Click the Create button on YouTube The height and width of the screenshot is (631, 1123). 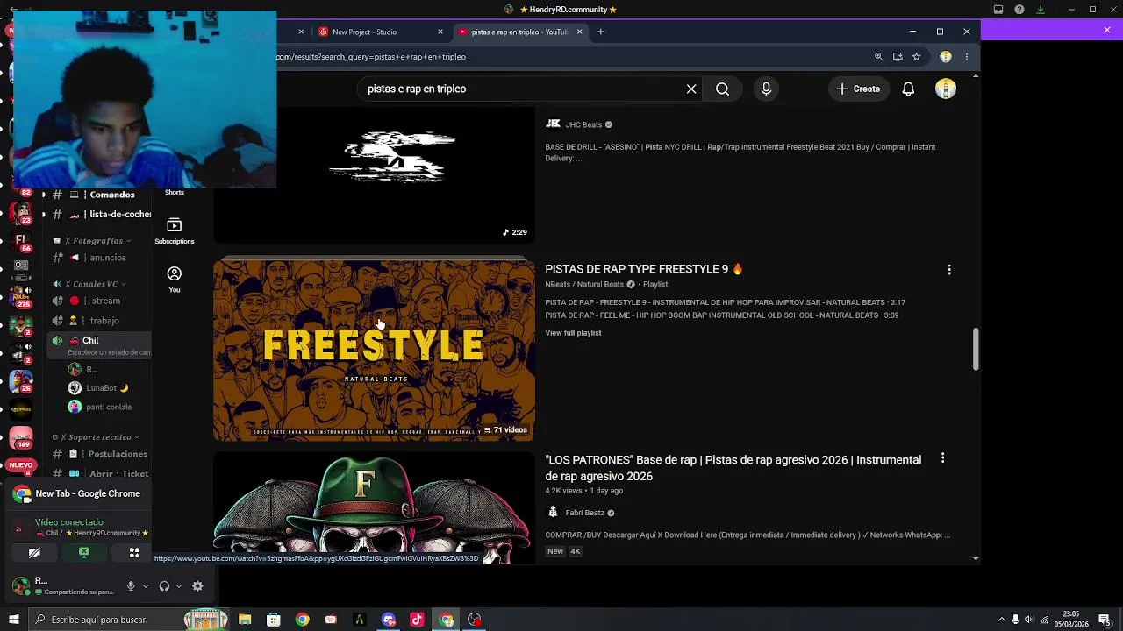[x=858, y=89]
